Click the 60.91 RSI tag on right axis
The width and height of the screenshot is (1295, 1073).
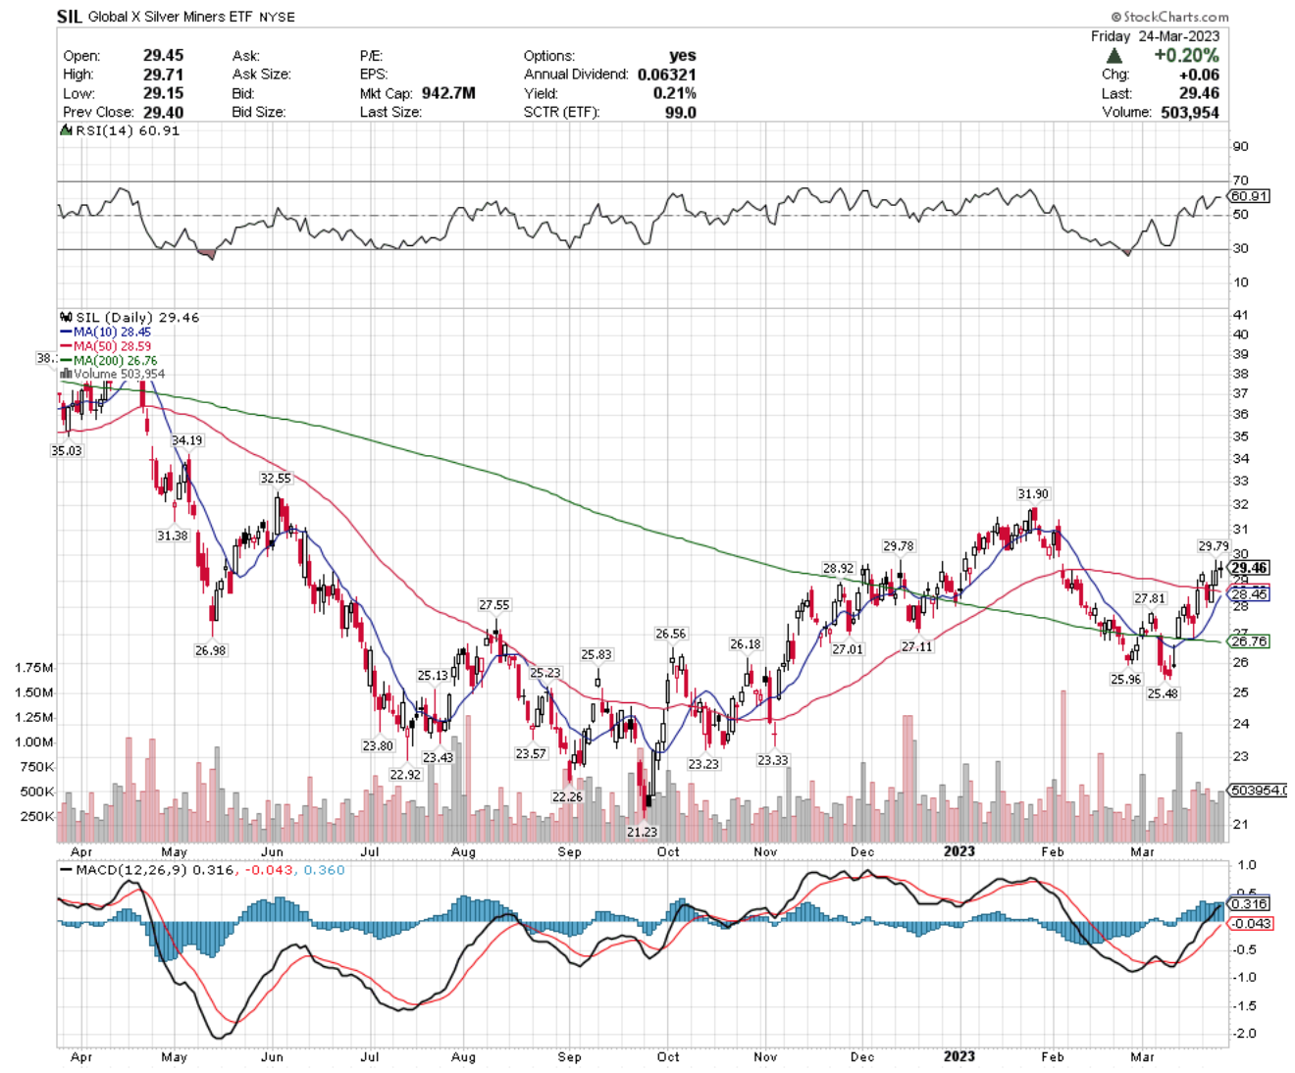point(1249,196)
